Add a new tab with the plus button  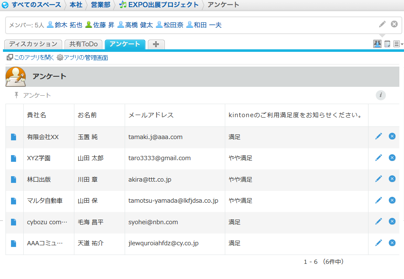(156, 44)
